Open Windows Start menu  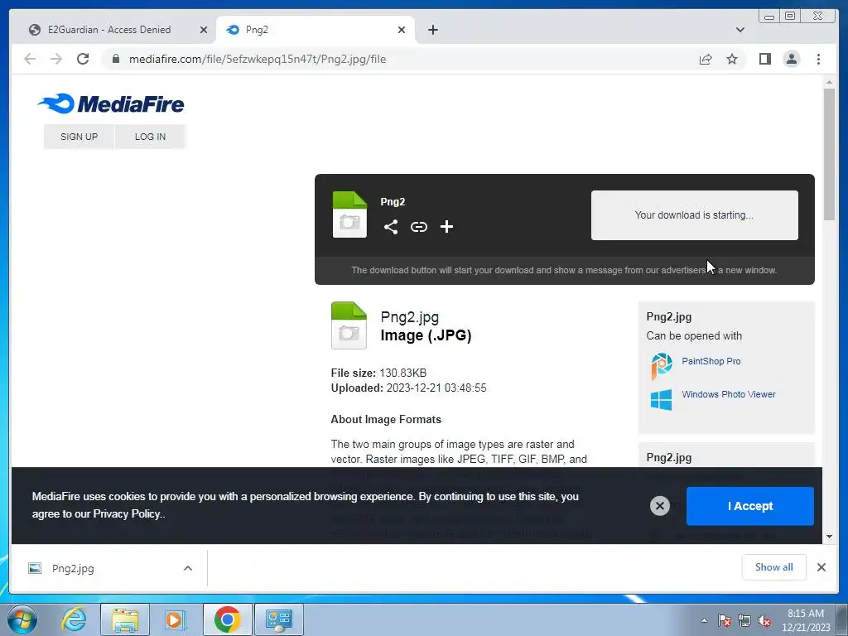22,619
